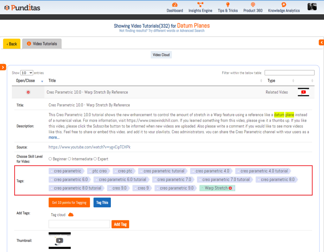Open Tips & Tricks lightbulb icon
Image resolution: width=324 pixels, height=252 pixels.
click(x=227, y=5)
